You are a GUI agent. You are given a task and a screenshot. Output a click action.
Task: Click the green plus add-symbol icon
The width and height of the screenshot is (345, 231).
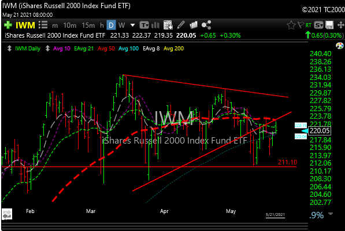point(8,25)
